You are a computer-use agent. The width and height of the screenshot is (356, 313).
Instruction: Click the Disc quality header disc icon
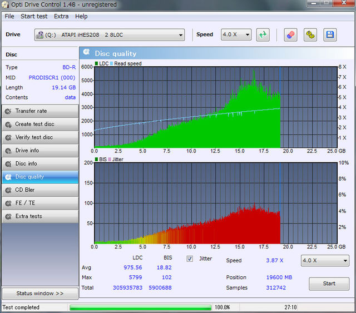click(x=86, y=52)
